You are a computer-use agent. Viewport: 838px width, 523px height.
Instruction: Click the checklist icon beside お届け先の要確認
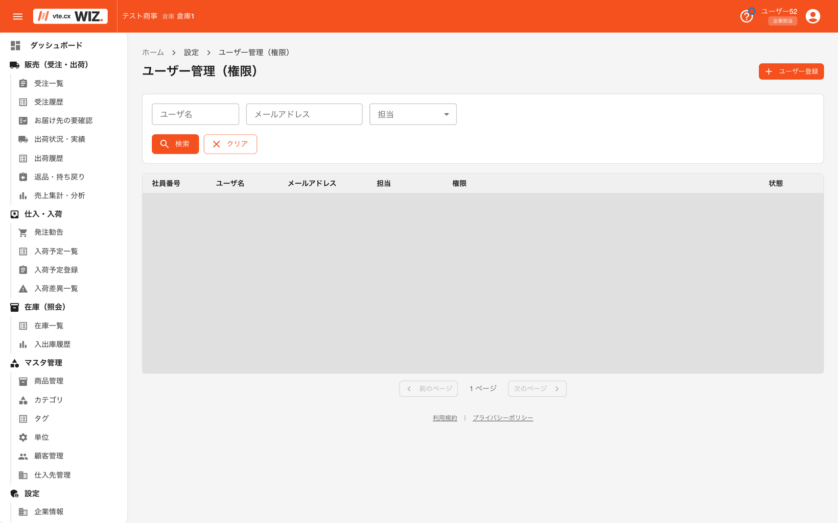(23, 120)
